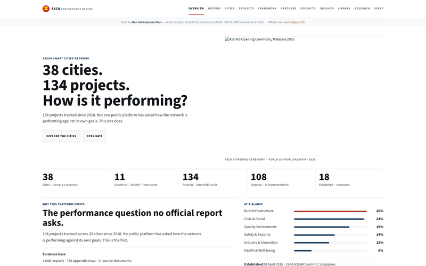Image resolution: width=426 pixels, height=266 pixels.
Task: Click the Civic & Social progress bar
Action: (330, 219)
